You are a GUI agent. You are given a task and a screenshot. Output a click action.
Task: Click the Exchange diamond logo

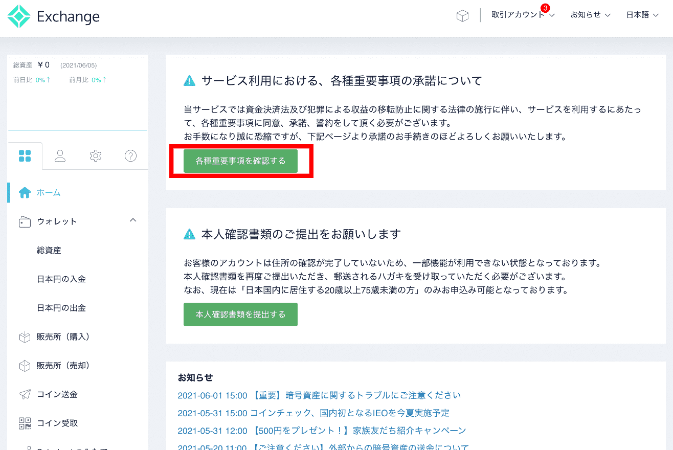pyautogui.click(x=18, y=16)
